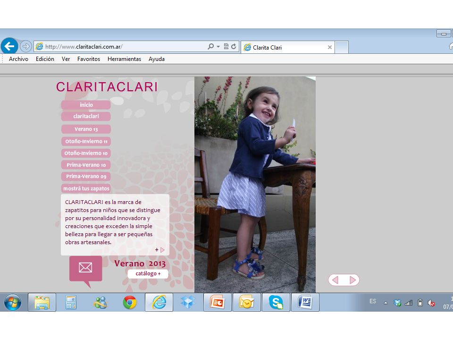453x340 pixels.
Task: Click the Internet Explorer icon in address bar
Action: [x=39, y=46]
